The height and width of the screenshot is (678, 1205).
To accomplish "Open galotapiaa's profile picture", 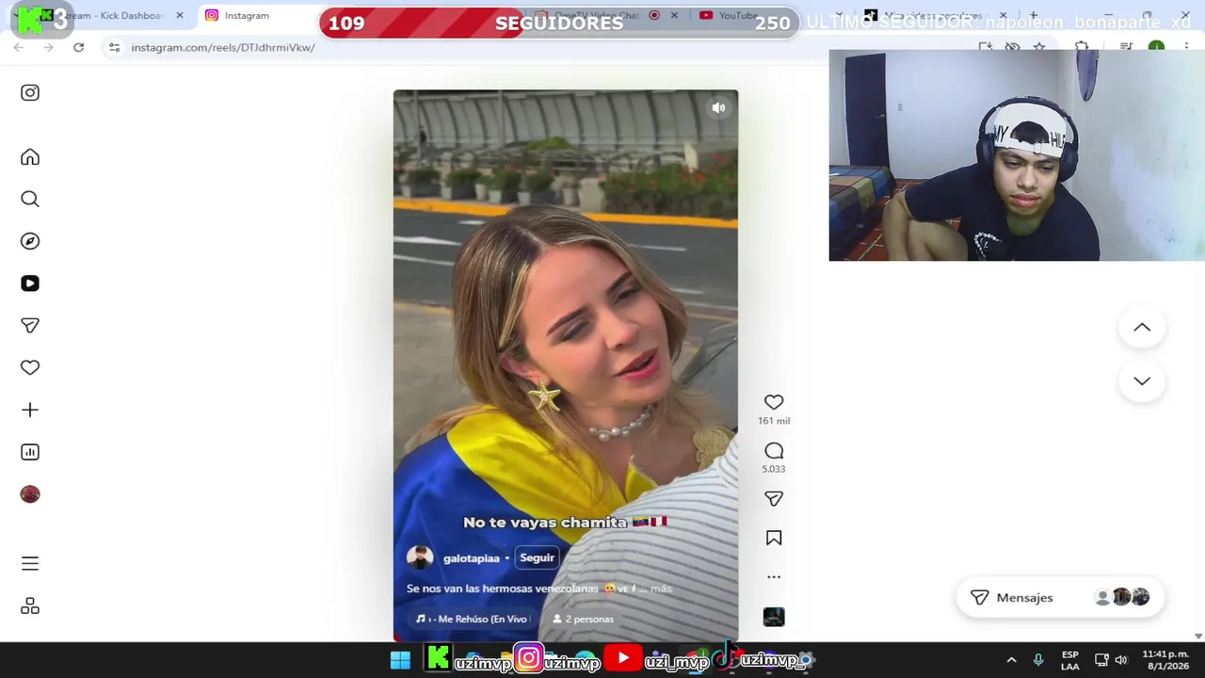I will tap(420, 557).
